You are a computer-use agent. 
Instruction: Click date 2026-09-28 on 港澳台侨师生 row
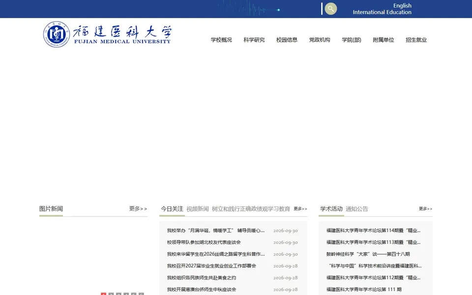285,289
